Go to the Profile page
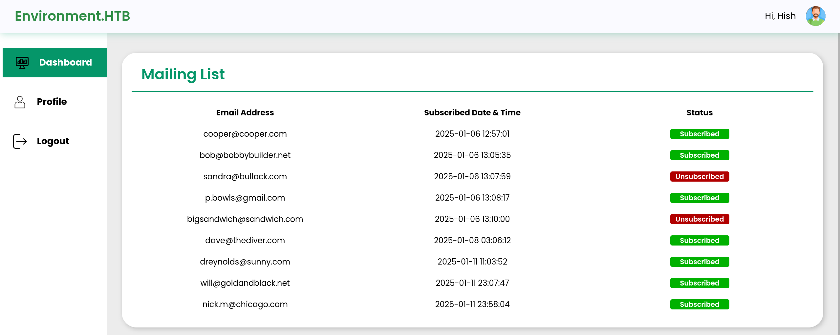Image resolution: width=840 pixels, height=335 pixels. [x=52, y=102]
